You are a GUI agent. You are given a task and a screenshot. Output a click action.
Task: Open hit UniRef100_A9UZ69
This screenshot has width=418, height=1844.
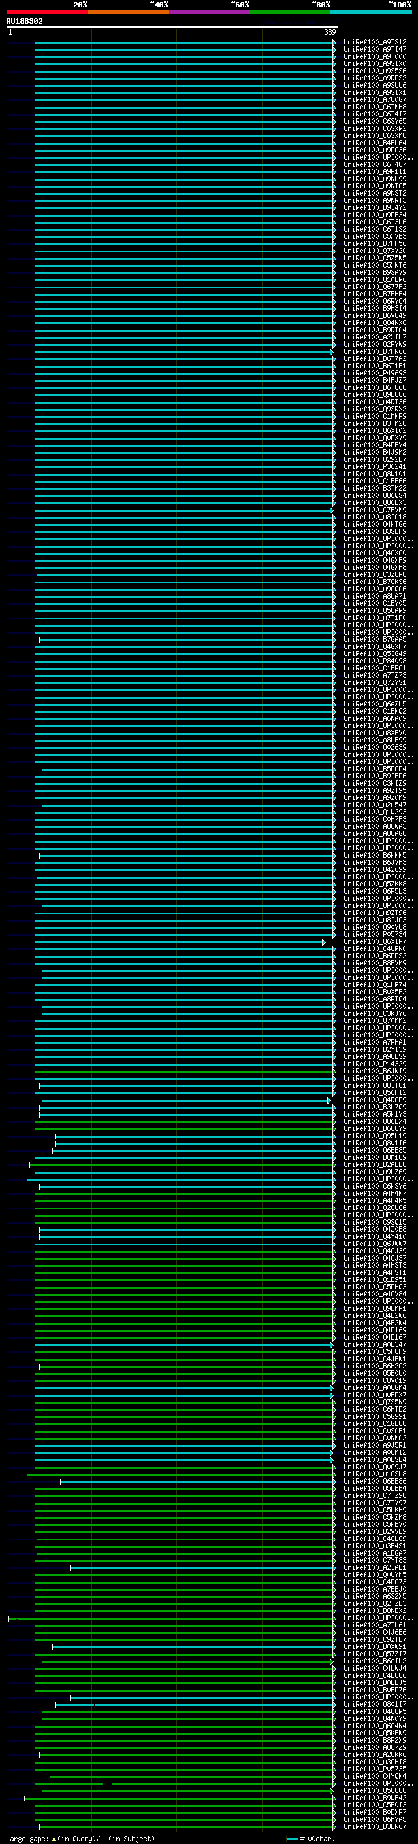click(x=375, y=1172)
